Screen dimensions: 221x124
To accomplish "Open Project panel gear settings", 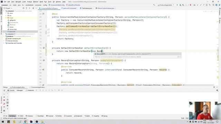I will point(33,8).
